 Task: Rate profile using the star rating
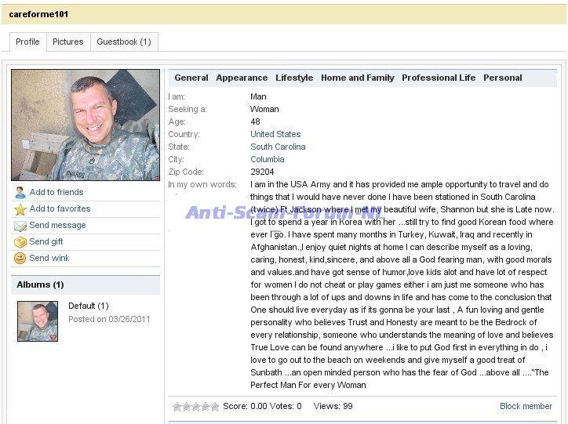[195, 406]
